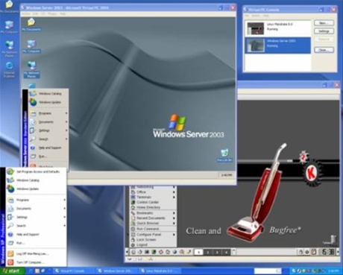Click Run in the Server 2003 start menu

point(48,157)
